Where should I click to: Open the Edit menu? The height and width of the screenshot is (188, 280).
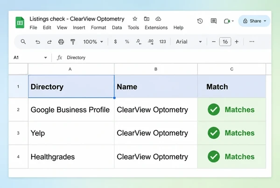coord(47,27)
